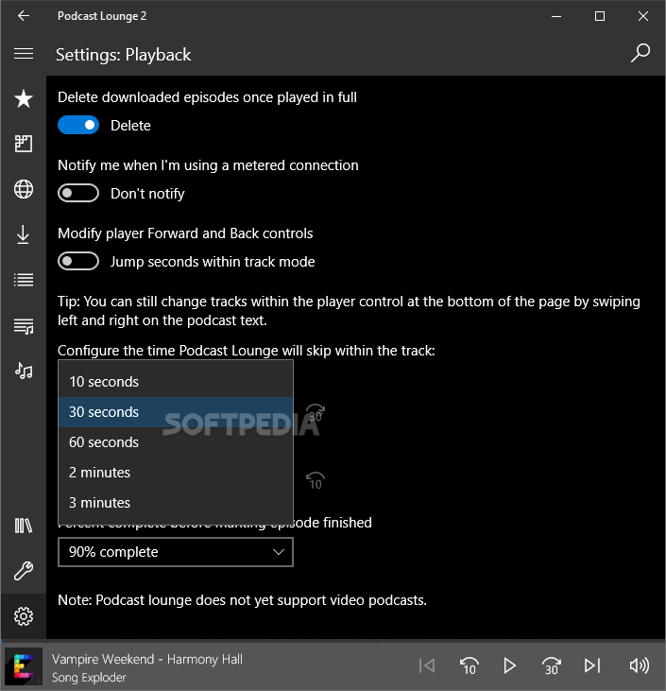Play the current episode
666x691 pixels.
pyautogui.click(x=509, y=665)
